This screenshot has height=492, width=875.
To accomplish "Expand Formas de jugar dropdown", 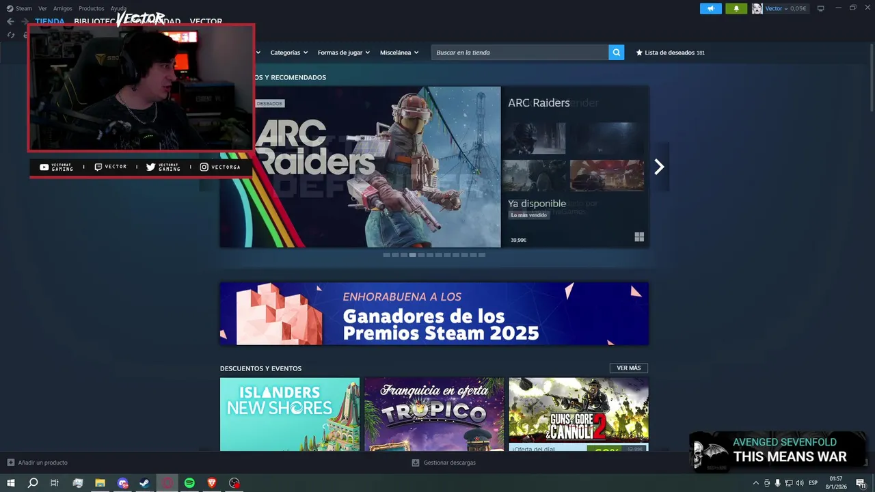I will point(343,53).
